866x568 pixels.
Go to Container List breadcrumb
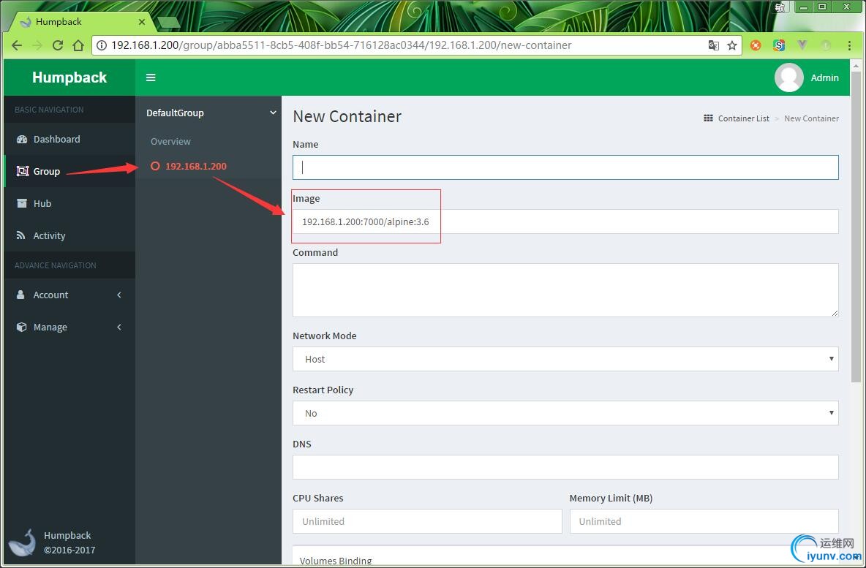(743, 118)
